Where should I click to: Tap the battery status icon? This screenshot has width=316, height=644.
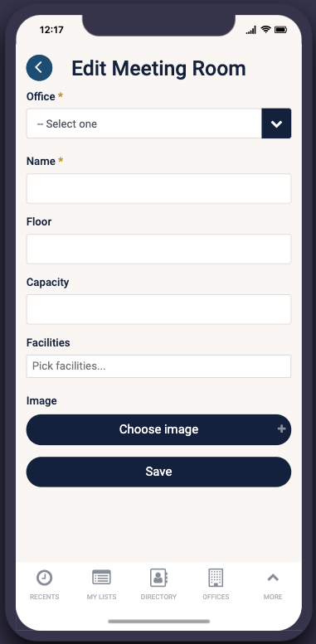pos(281,30)
